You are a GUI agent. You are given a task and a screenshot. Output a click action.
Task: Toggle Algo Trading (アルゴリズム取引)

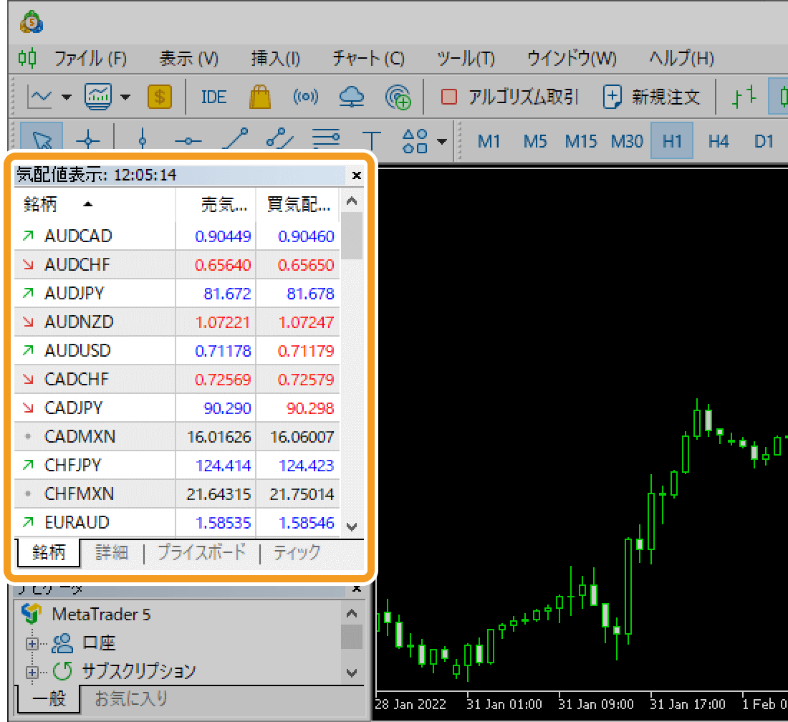point(509,97)
